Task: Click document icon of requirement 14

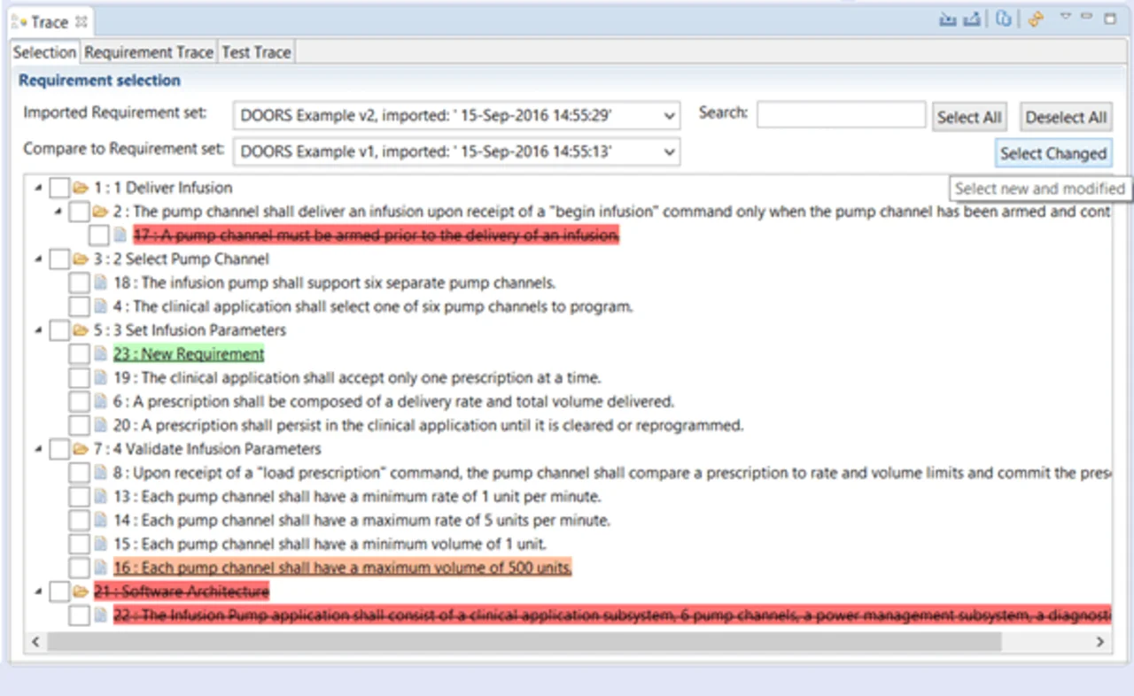Action: (100, 521)
